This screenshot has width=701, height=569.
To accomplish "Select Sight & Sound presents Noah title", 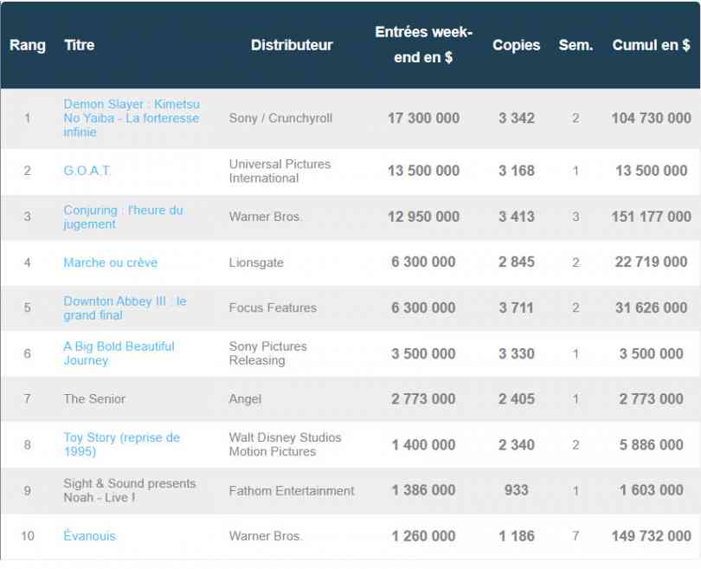I will pos(130,490).
